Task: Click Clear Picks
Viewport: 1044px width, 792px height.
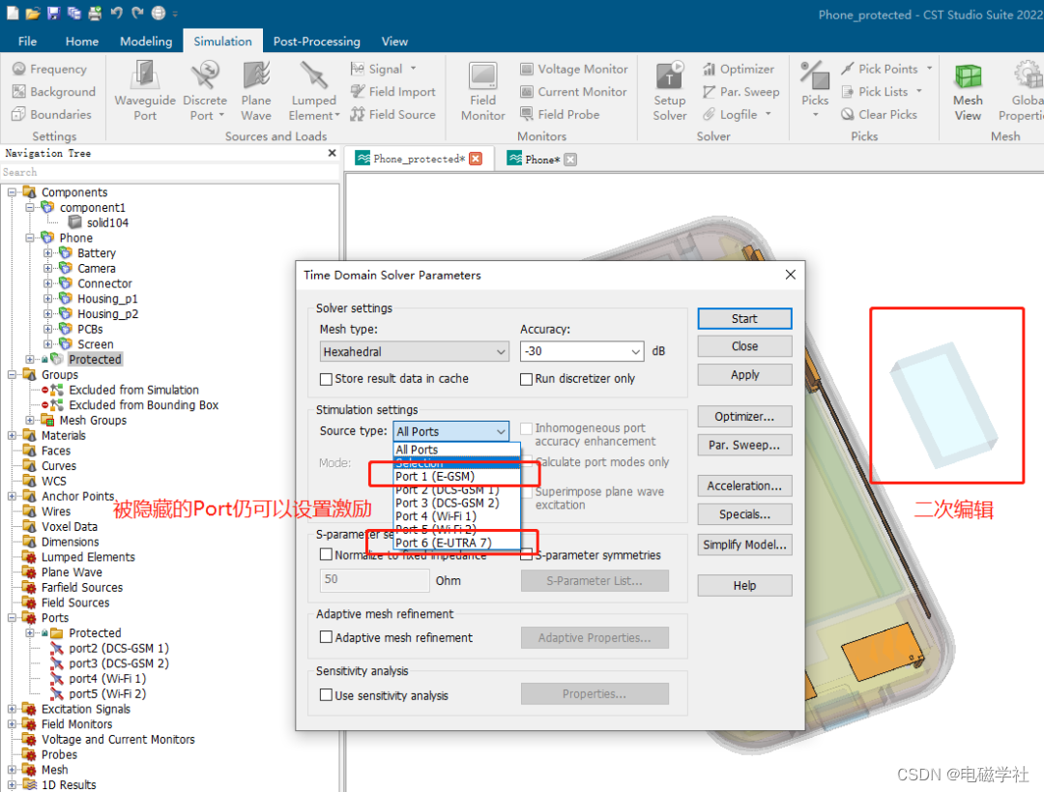Action: [x=879, y=114]
